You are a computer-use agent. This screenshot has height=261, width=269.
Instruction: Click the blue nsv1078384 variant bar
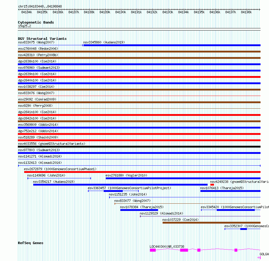click(139, 210)
